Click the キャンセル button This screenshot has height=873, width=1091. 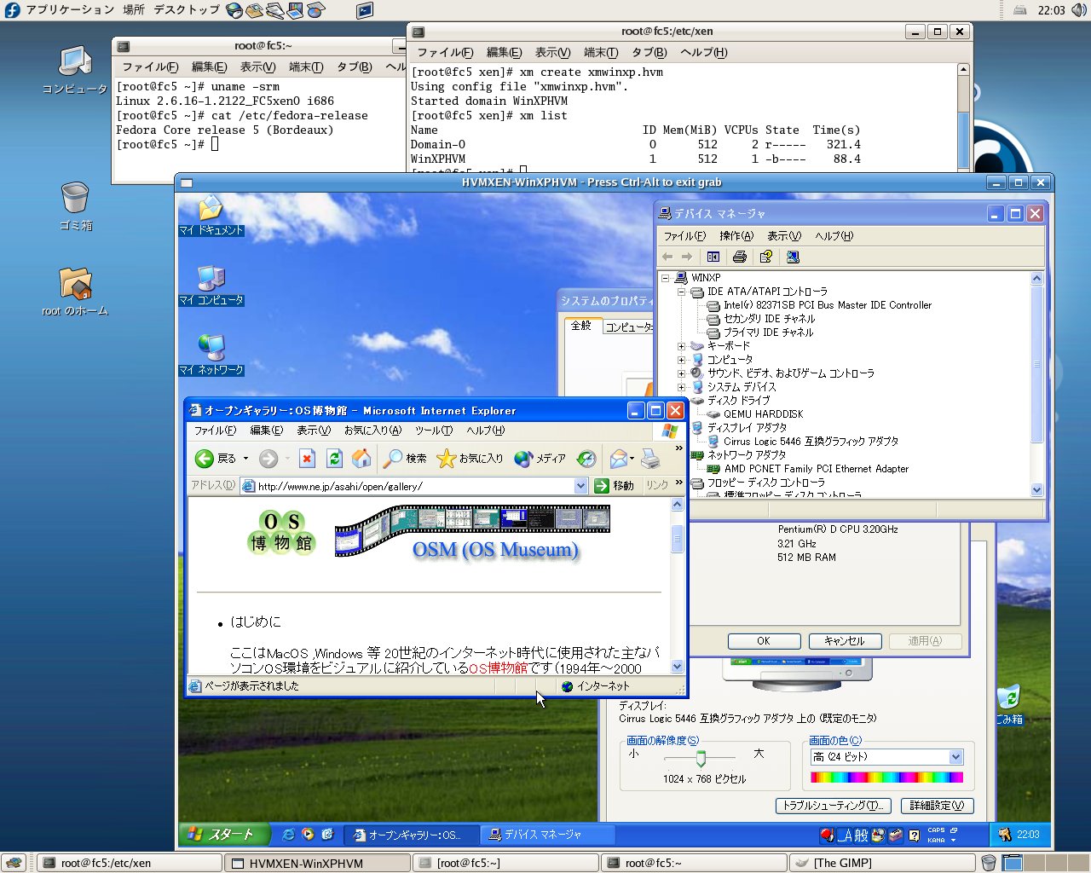click(x=845, y=641)
